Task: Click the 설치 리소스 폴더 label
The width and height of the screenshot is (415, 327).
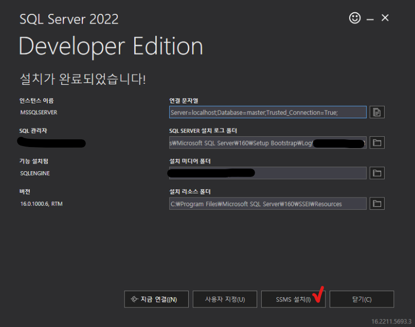Action: [x=190, y=192]
